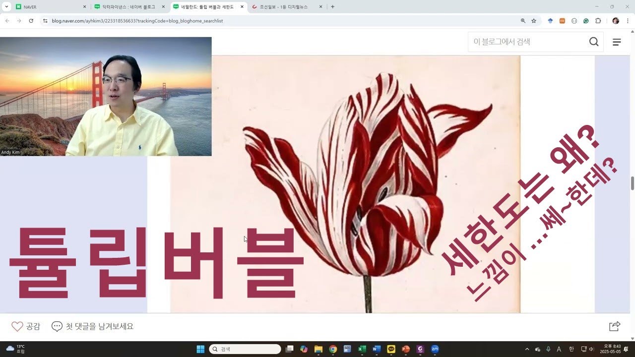Screen dimensions: 635x357
Task: Open the Windows Start menu
Action: pos(200,349)
